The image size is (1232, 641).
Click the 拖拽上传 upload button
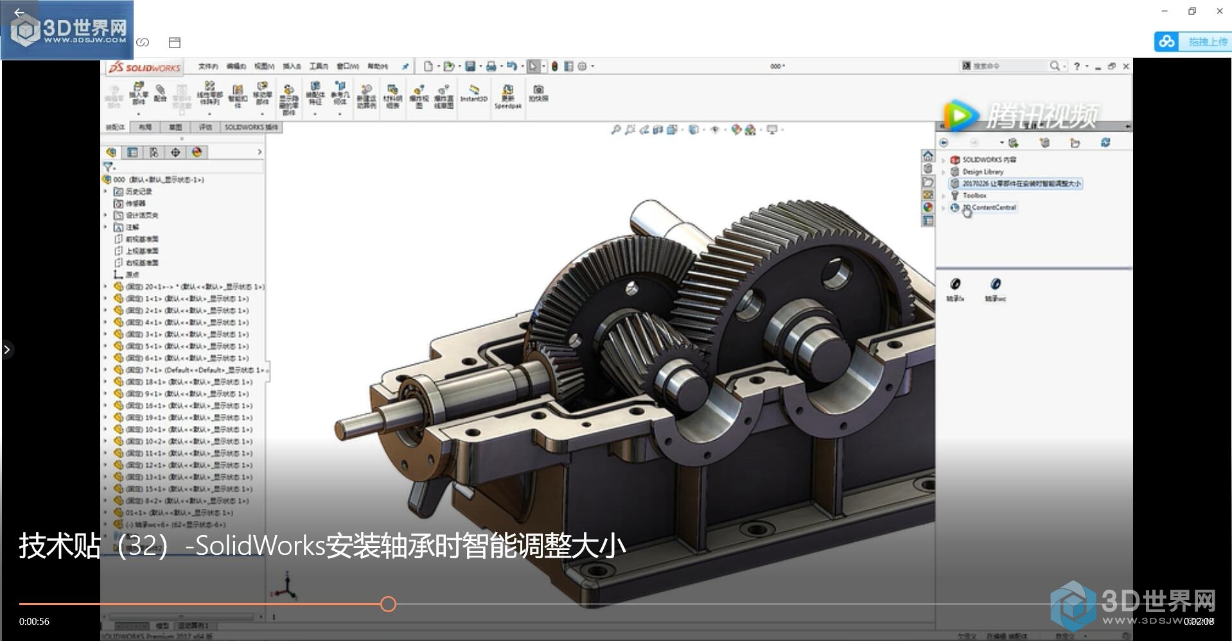pos(1193,42)
